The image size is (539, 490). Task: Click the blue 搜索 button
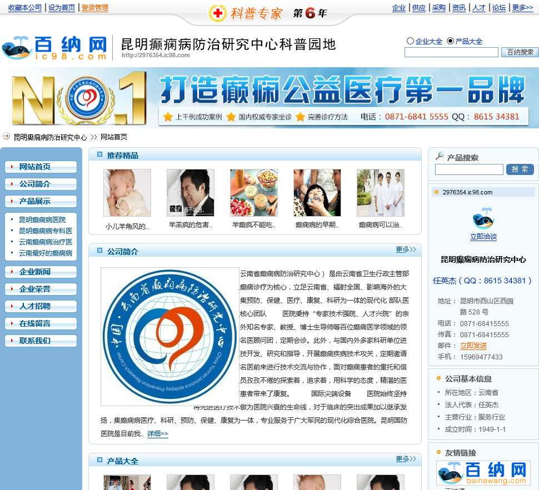(x=520, y=169)
